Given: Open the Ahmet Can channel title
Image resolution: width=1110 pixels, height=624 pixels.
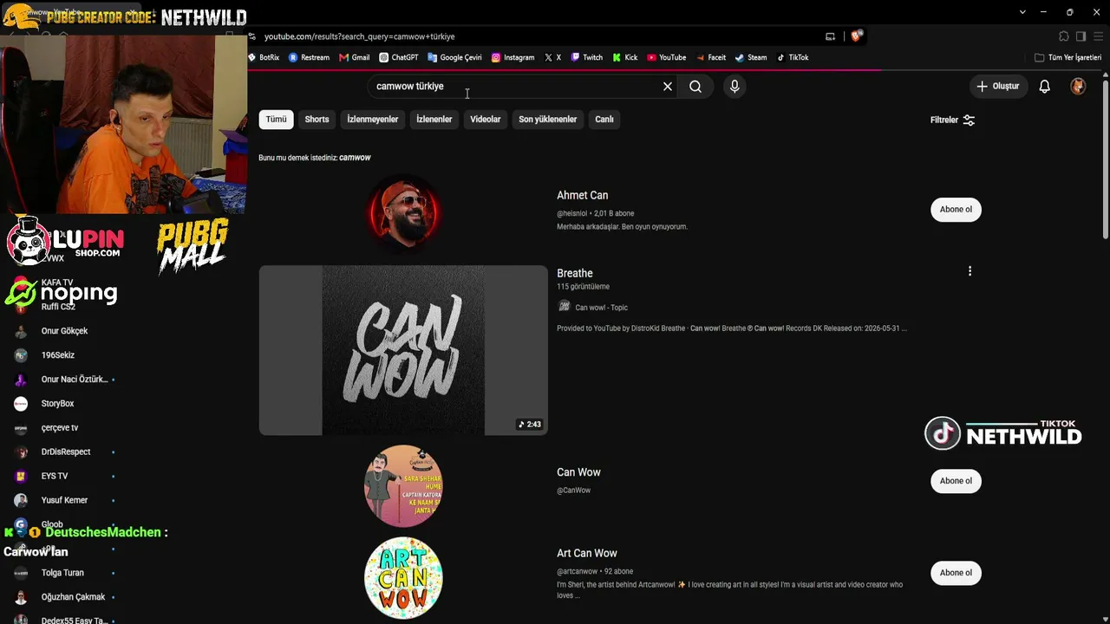Looking at the screenshot, I should click(582, 196).
